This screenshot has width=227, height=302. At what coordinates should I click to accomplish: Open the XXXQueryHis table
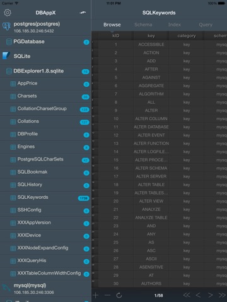45,261
